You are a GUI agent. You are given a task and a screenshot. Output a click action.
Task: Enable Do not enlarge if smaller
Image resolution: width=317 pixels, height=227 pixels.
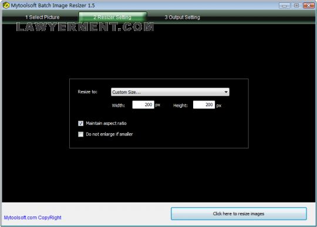(80, 134)
